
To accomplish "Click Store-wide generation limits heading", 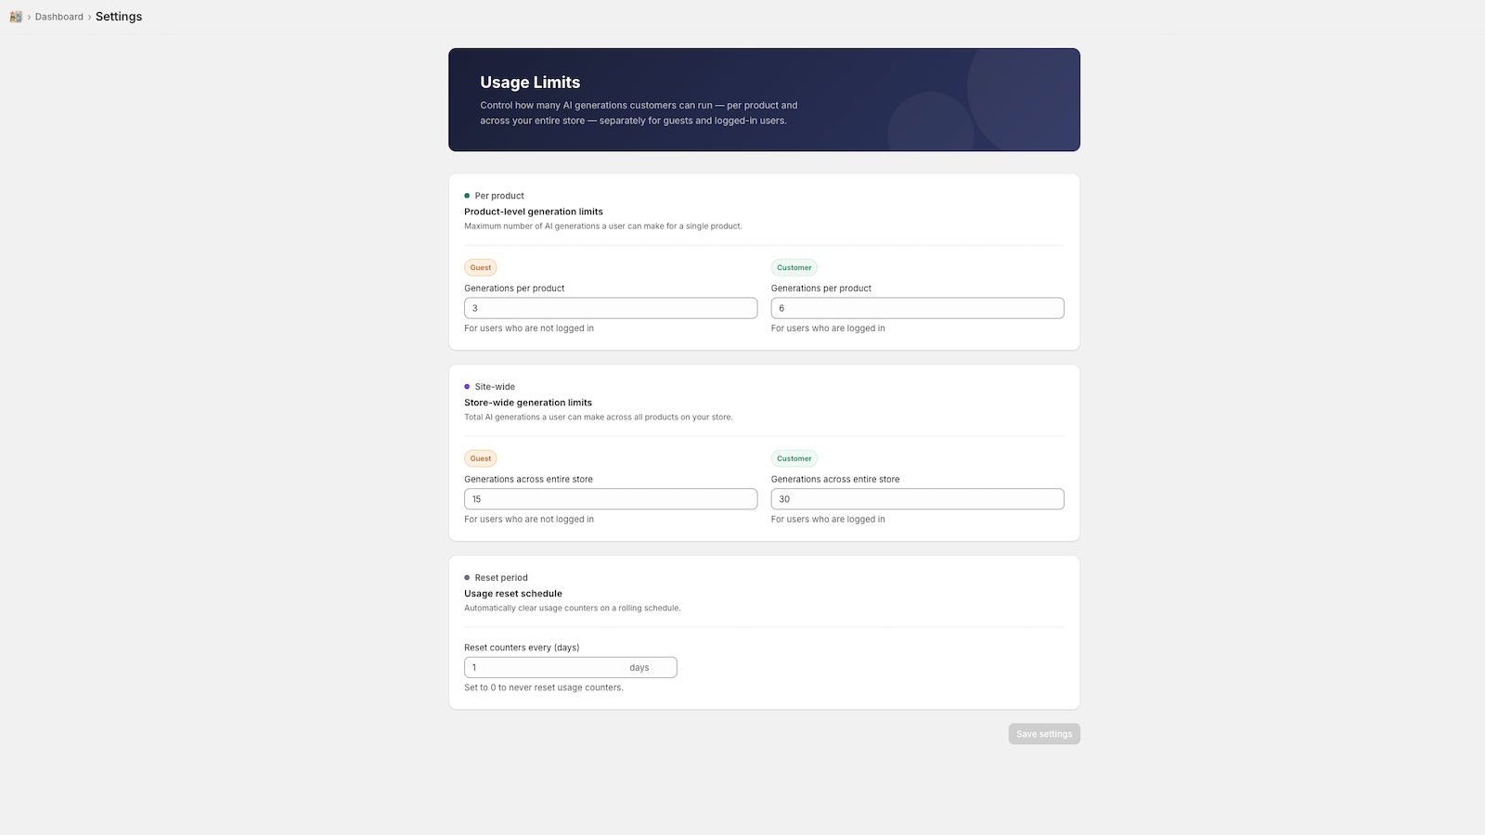I will (x=528, y=403).
